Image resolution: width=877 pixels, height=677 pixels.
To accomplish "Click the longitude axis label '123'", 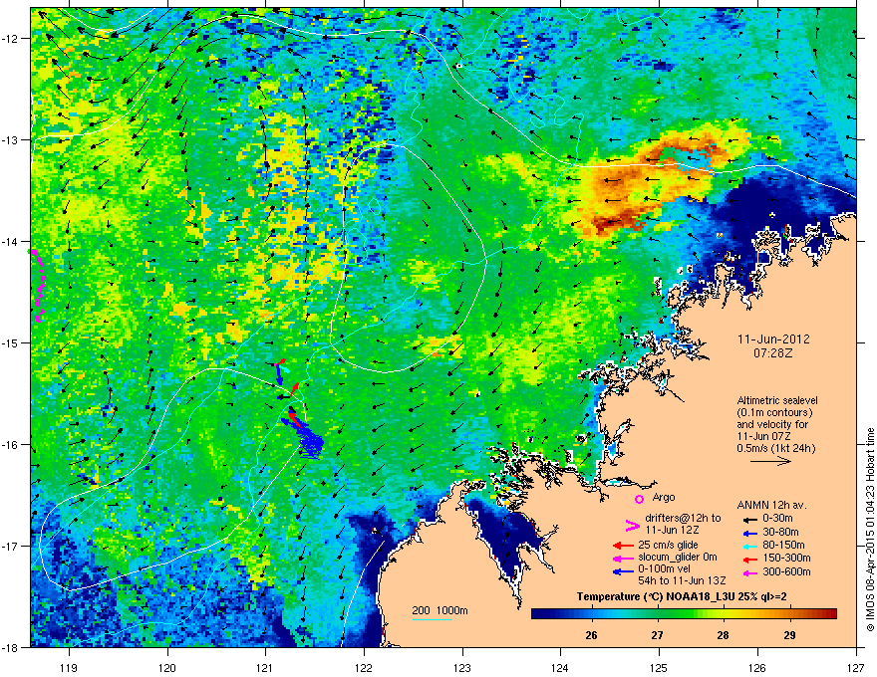I will [462, 667].
